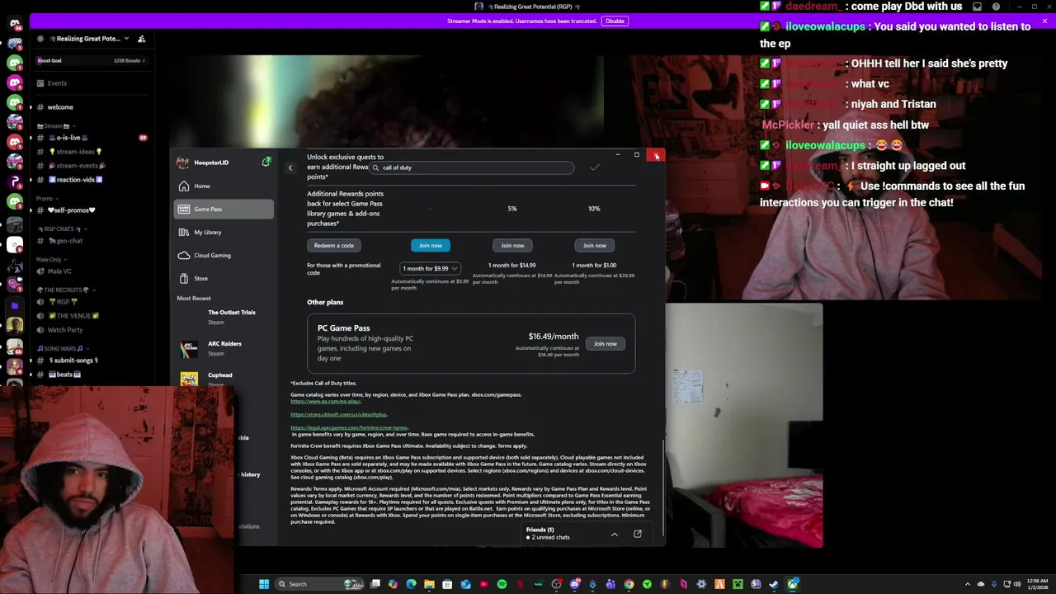Click the blue Join now button

(x=430, y=245)
